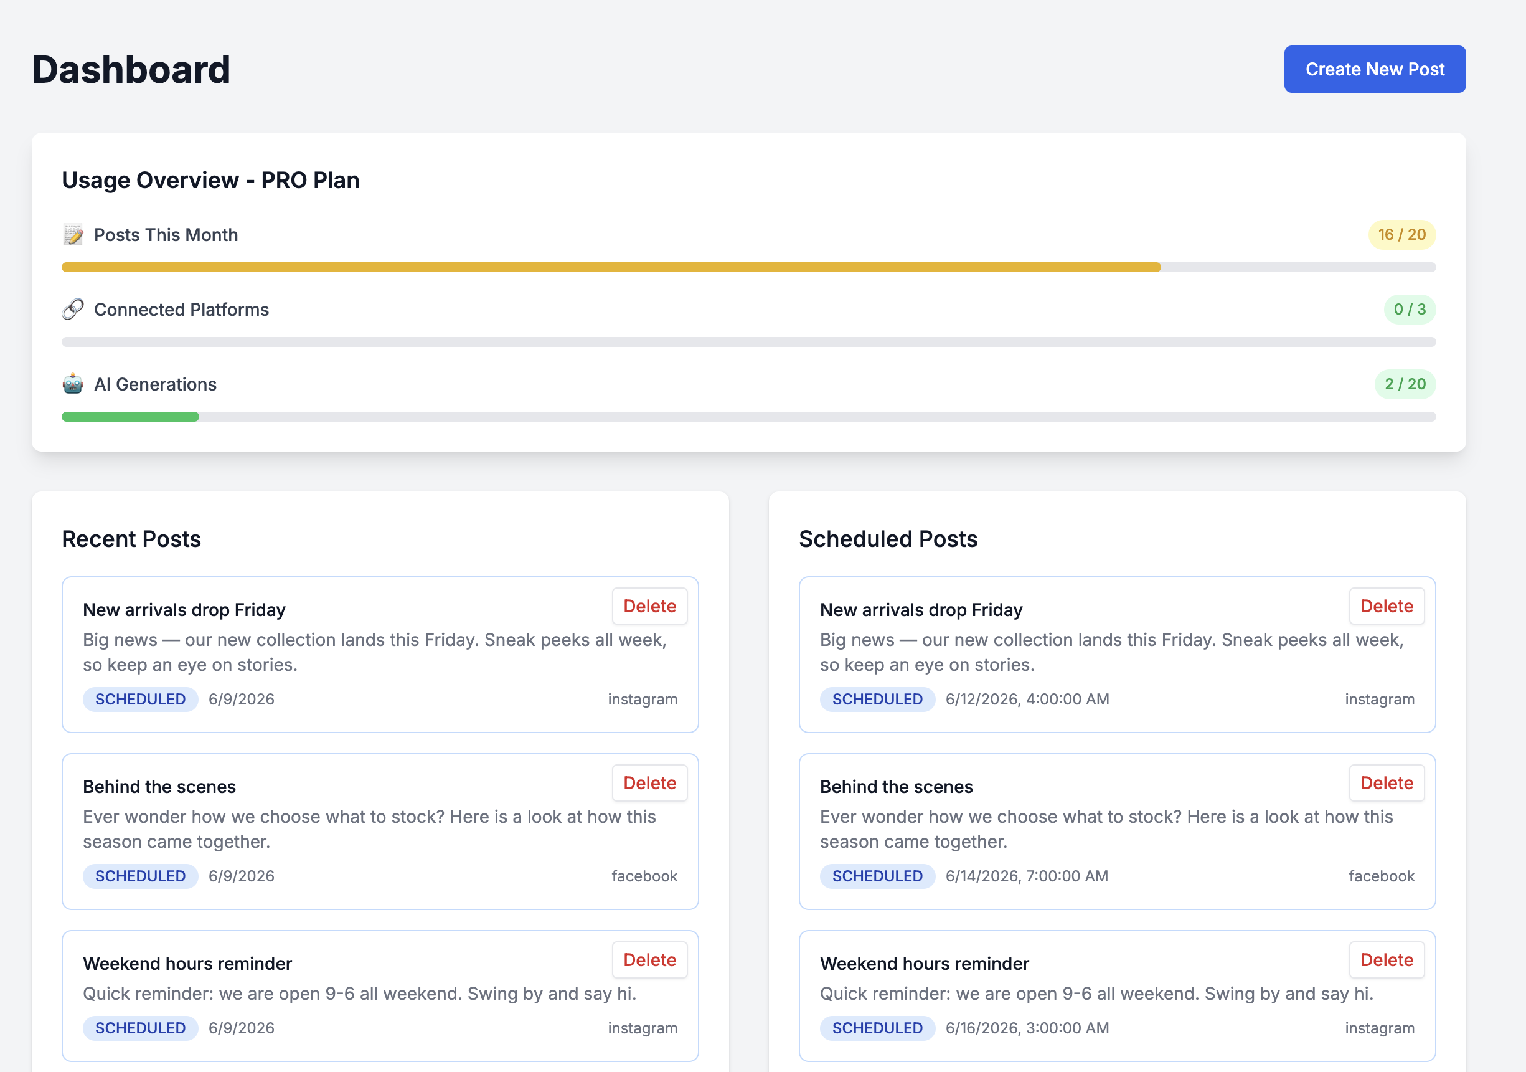Click instagram label on Recent New arrivals post

(x=643, y=699)
